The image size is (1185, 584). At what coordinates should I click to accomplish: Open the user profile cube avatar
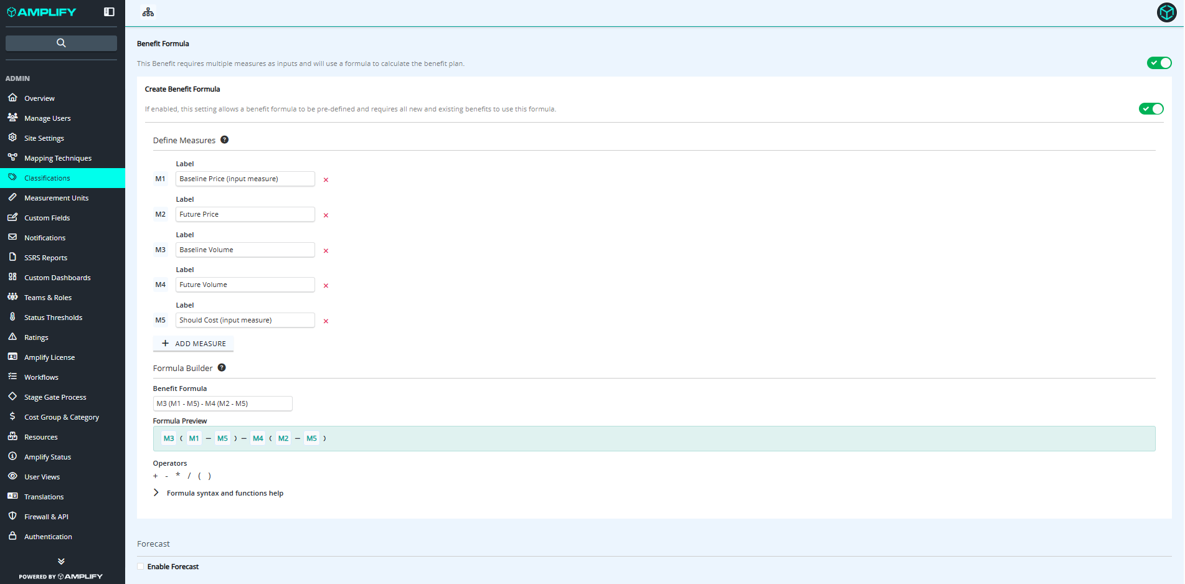pos(1166,12)
